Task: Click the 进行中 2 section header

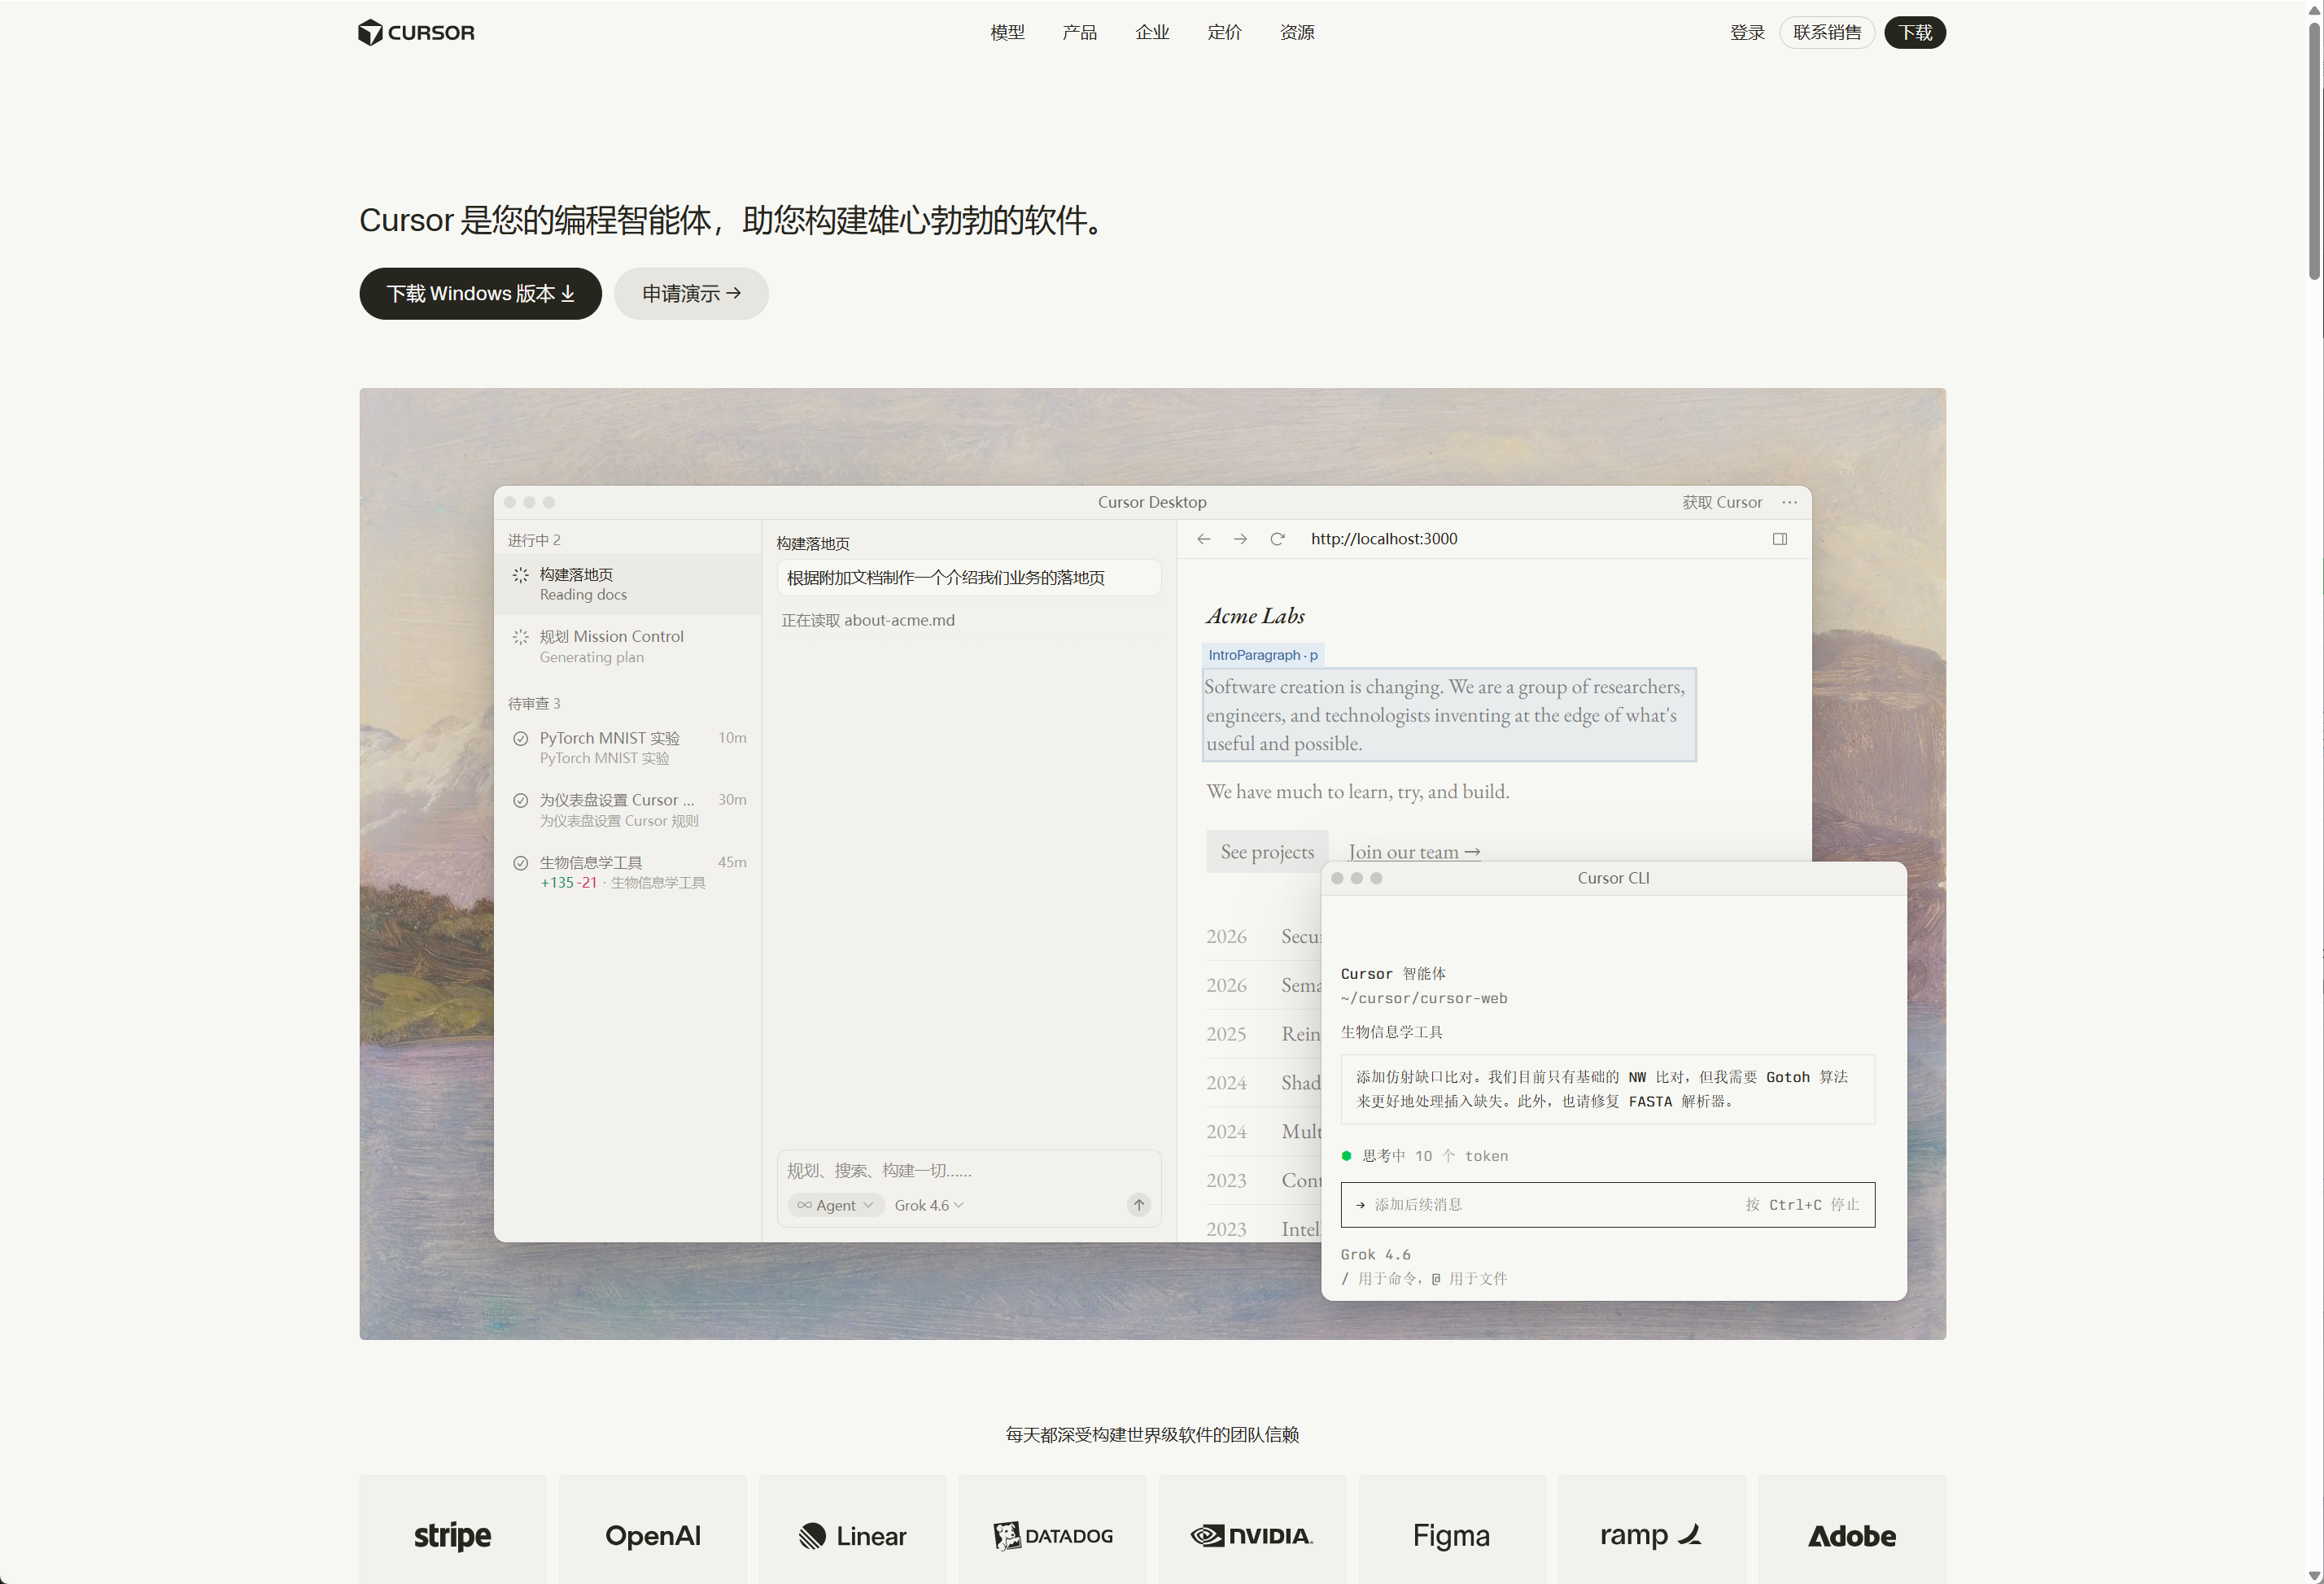Action: coord(534,540)
